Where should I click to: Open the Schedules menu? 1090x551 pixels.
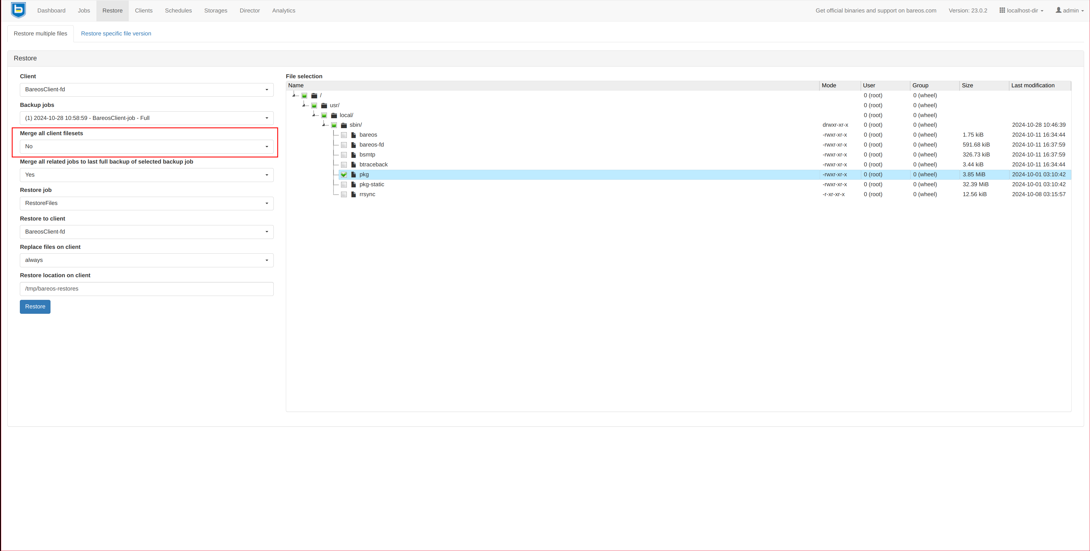(178, 10)
